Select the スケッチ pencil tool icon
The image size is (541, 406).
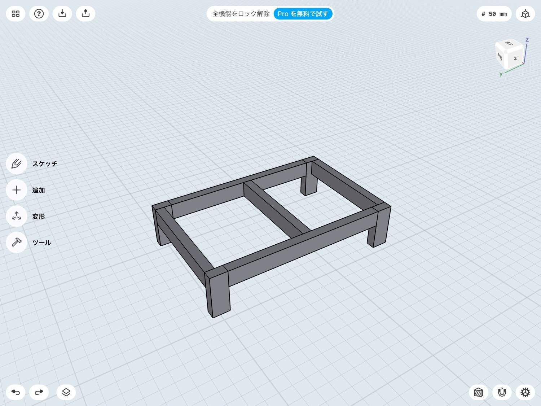[16, 163]
